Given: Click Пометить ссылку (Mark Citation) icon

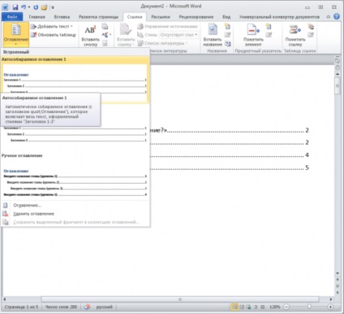Looking at the screenshot, I should 295,35.
